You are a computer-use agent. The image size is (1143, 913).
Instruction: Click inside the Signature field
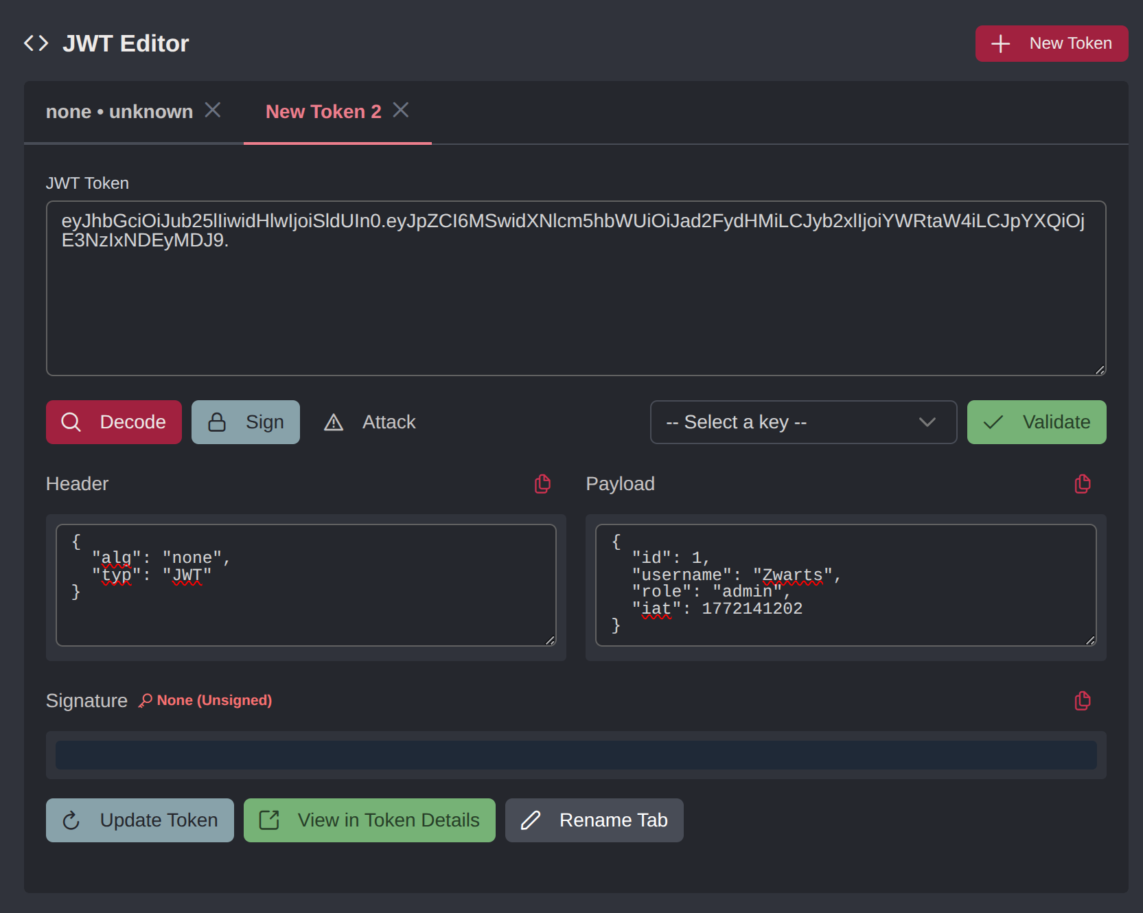[x=575, y=755]
